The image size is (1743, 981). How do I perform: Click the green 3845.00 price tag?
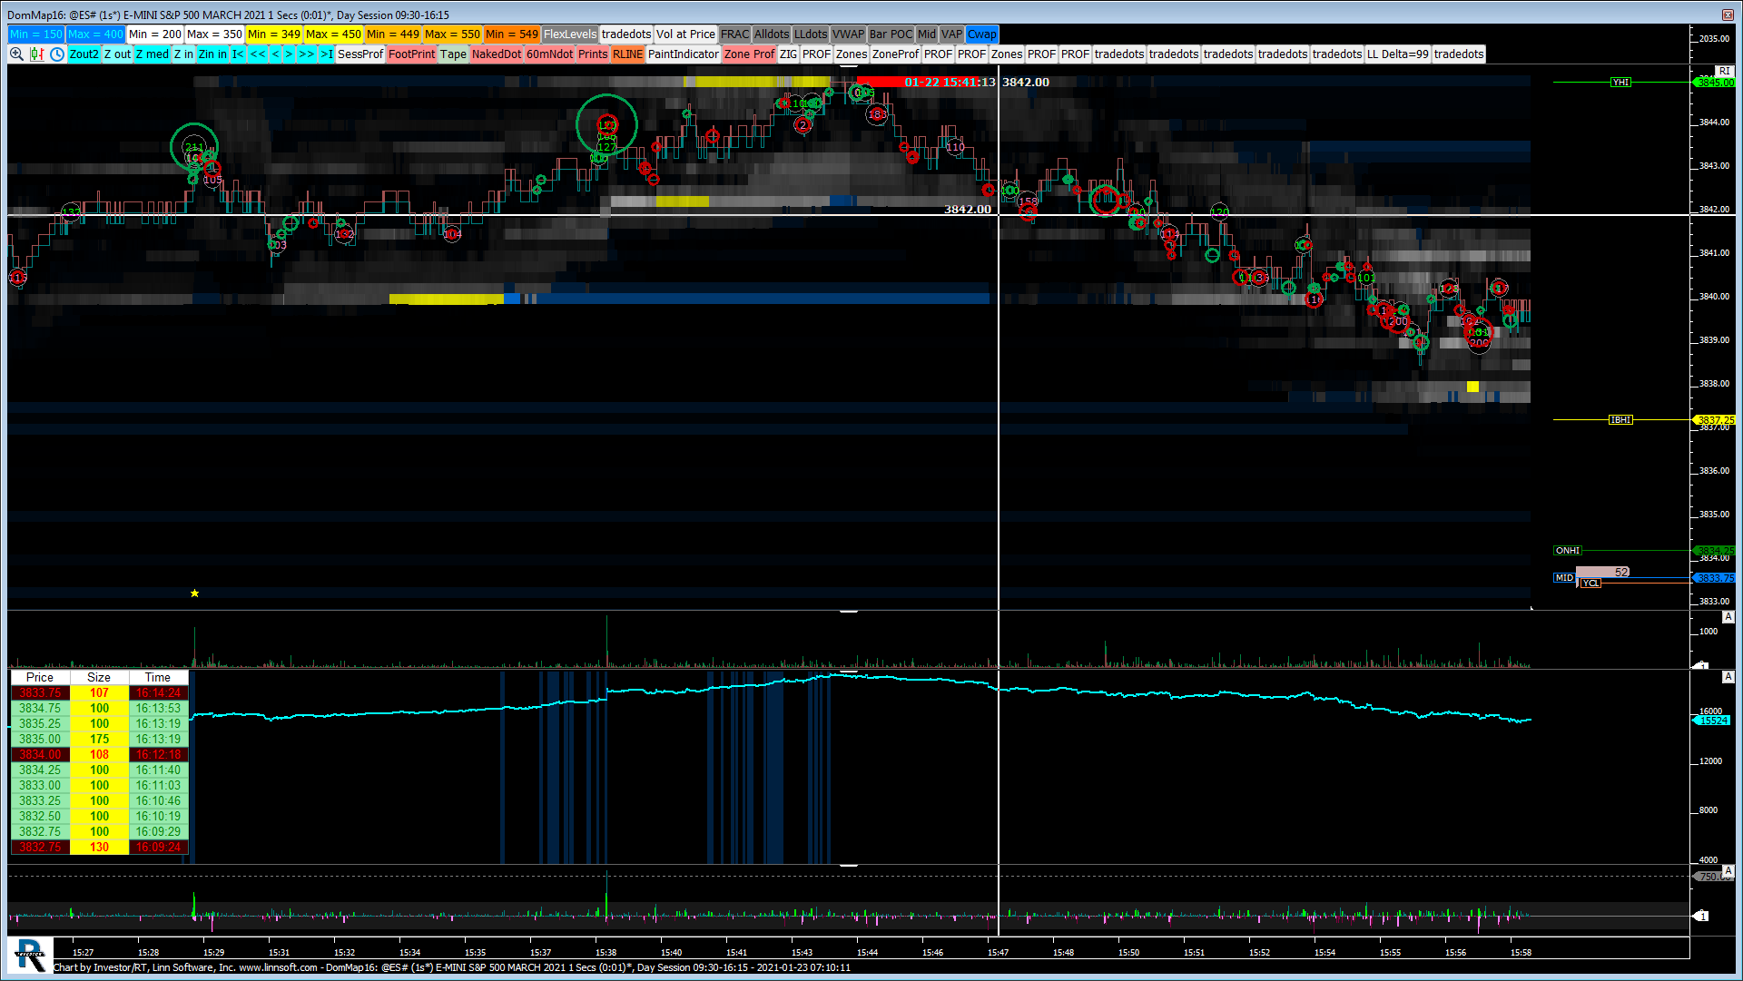(x=1714, y=83)
